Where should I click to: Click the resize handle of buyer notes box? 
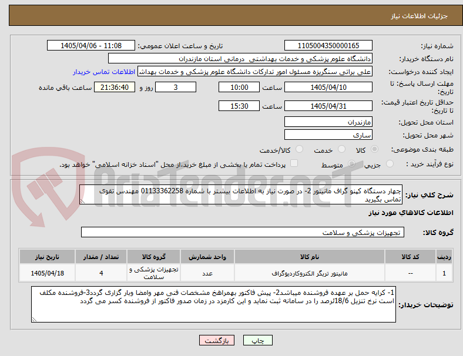pyautogui.click(x=34, y=319)
